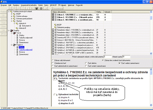Check question 2 selection checkbox

pos(55,95)
